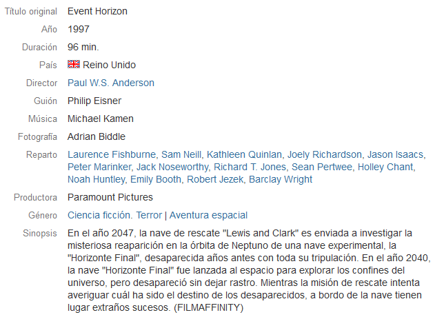Viewport: 435px width, 317px height.
Task: Open the Holley Chant link
Action: click(385, 167)
